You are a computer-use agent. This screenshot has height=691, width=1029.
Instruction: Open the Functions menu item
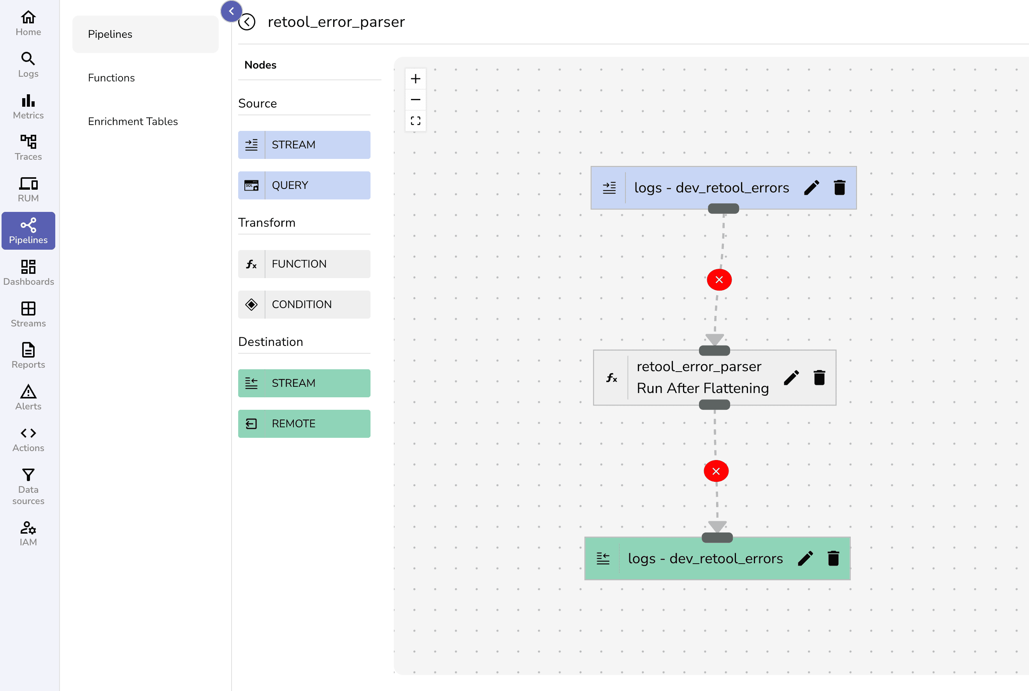pyautogui.click(x=111, y=78)
